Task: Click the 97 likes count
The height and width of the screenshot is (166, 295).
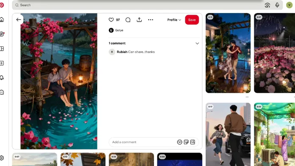Action: tap(118, 20)
